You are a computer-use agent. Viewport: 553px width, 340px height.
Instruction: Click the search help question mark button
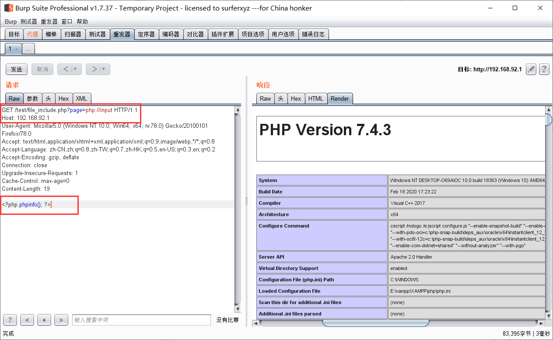coord(10,320)
